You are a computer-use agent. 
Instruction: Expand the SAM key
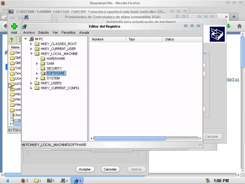tap(37, 63)
